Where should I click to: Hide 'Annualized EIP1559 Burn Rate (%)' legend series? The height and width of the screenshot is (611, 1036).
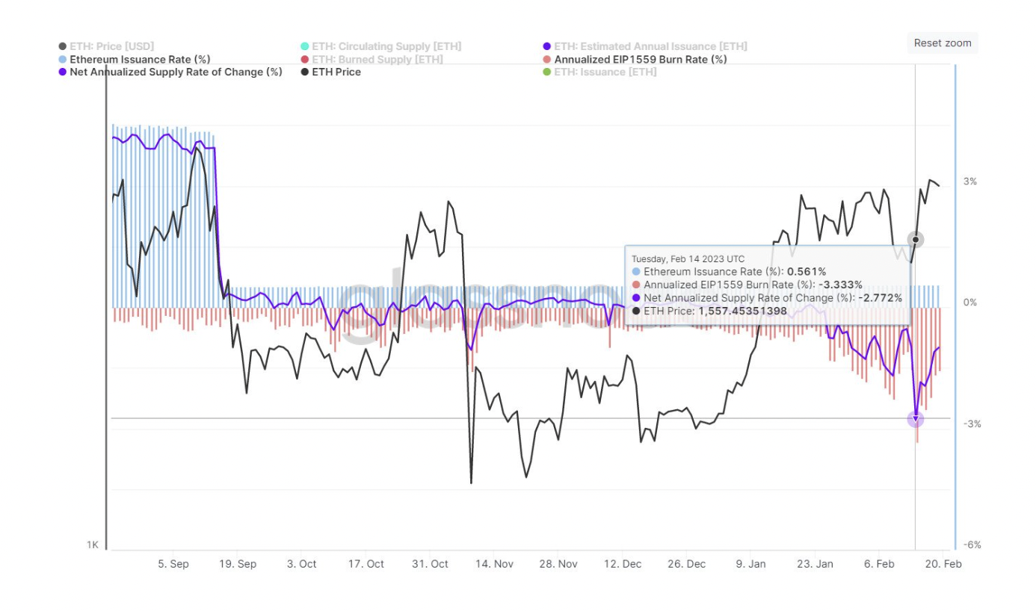pyautogui.click(x=635, y=59)
